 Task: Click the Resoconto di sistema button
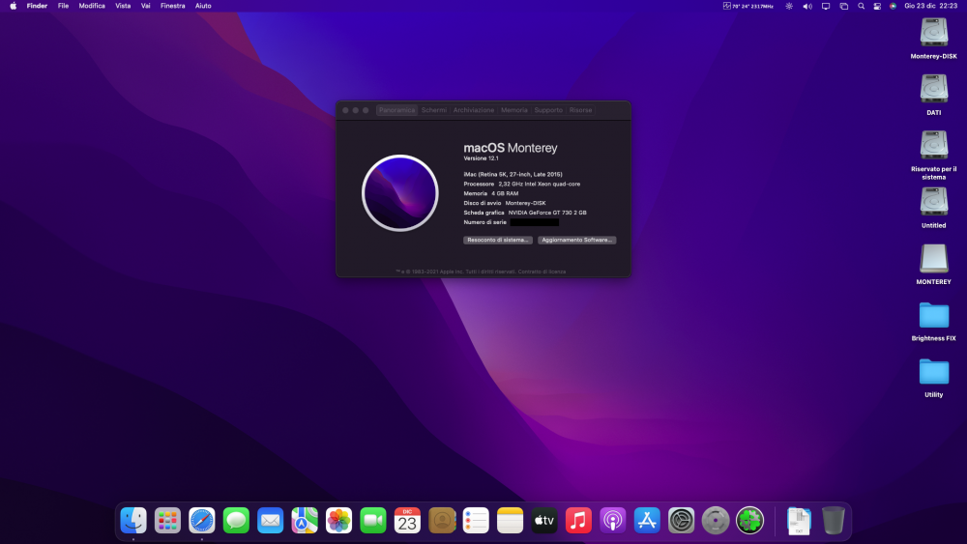(x=498, y=241)
